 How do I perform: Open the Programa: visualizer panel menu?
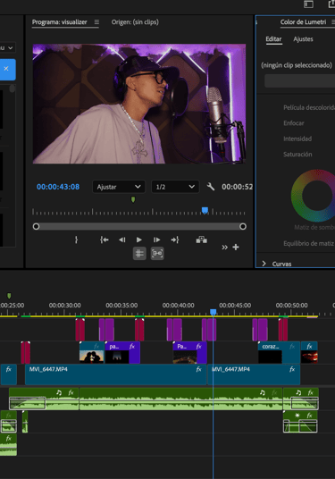(x=96, y=22)
